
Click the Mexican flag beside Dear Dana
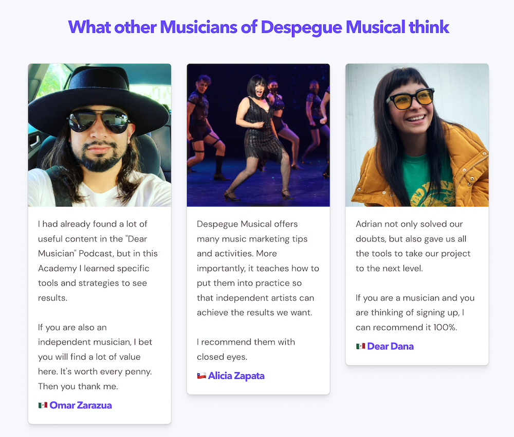(x=361, y=346)
